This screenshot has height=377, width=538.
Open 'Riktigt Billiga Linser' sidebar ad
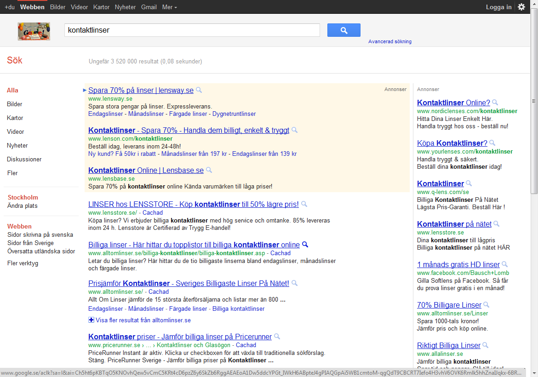[x=449, y=345]
